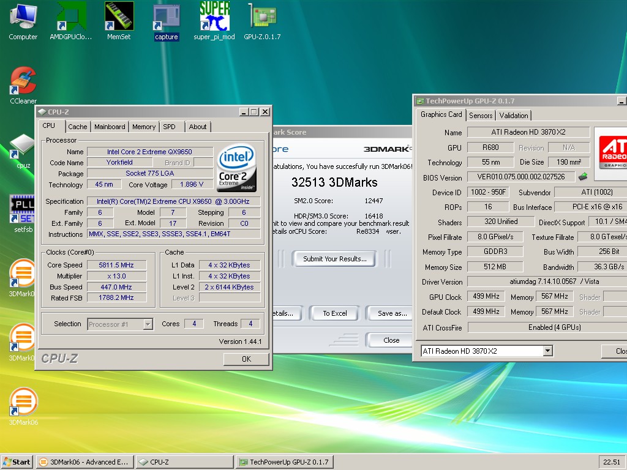627x470 pixels.
Task: Launch super_pi_mod from the desktop
Action: tap(214, 21)
